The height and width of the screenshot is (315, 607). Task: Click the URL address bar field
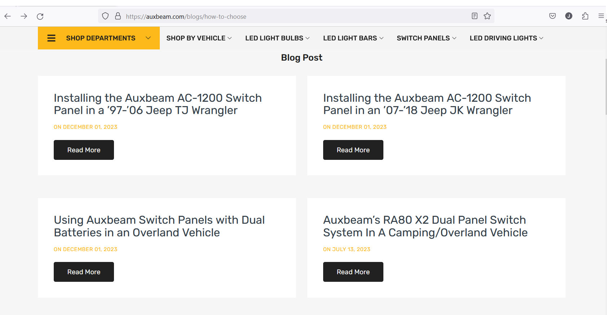click(x=289, y=17)
